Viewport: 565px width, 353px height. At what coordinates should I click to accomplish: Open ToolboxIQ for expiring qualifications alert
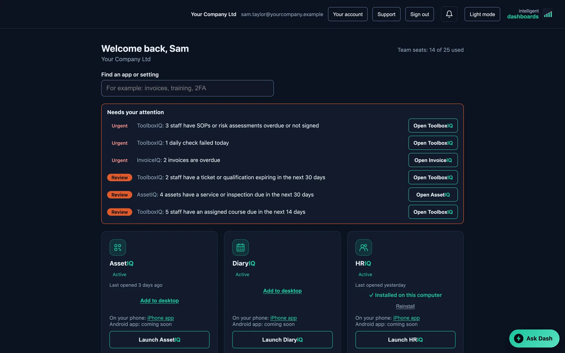pos(433,177)
